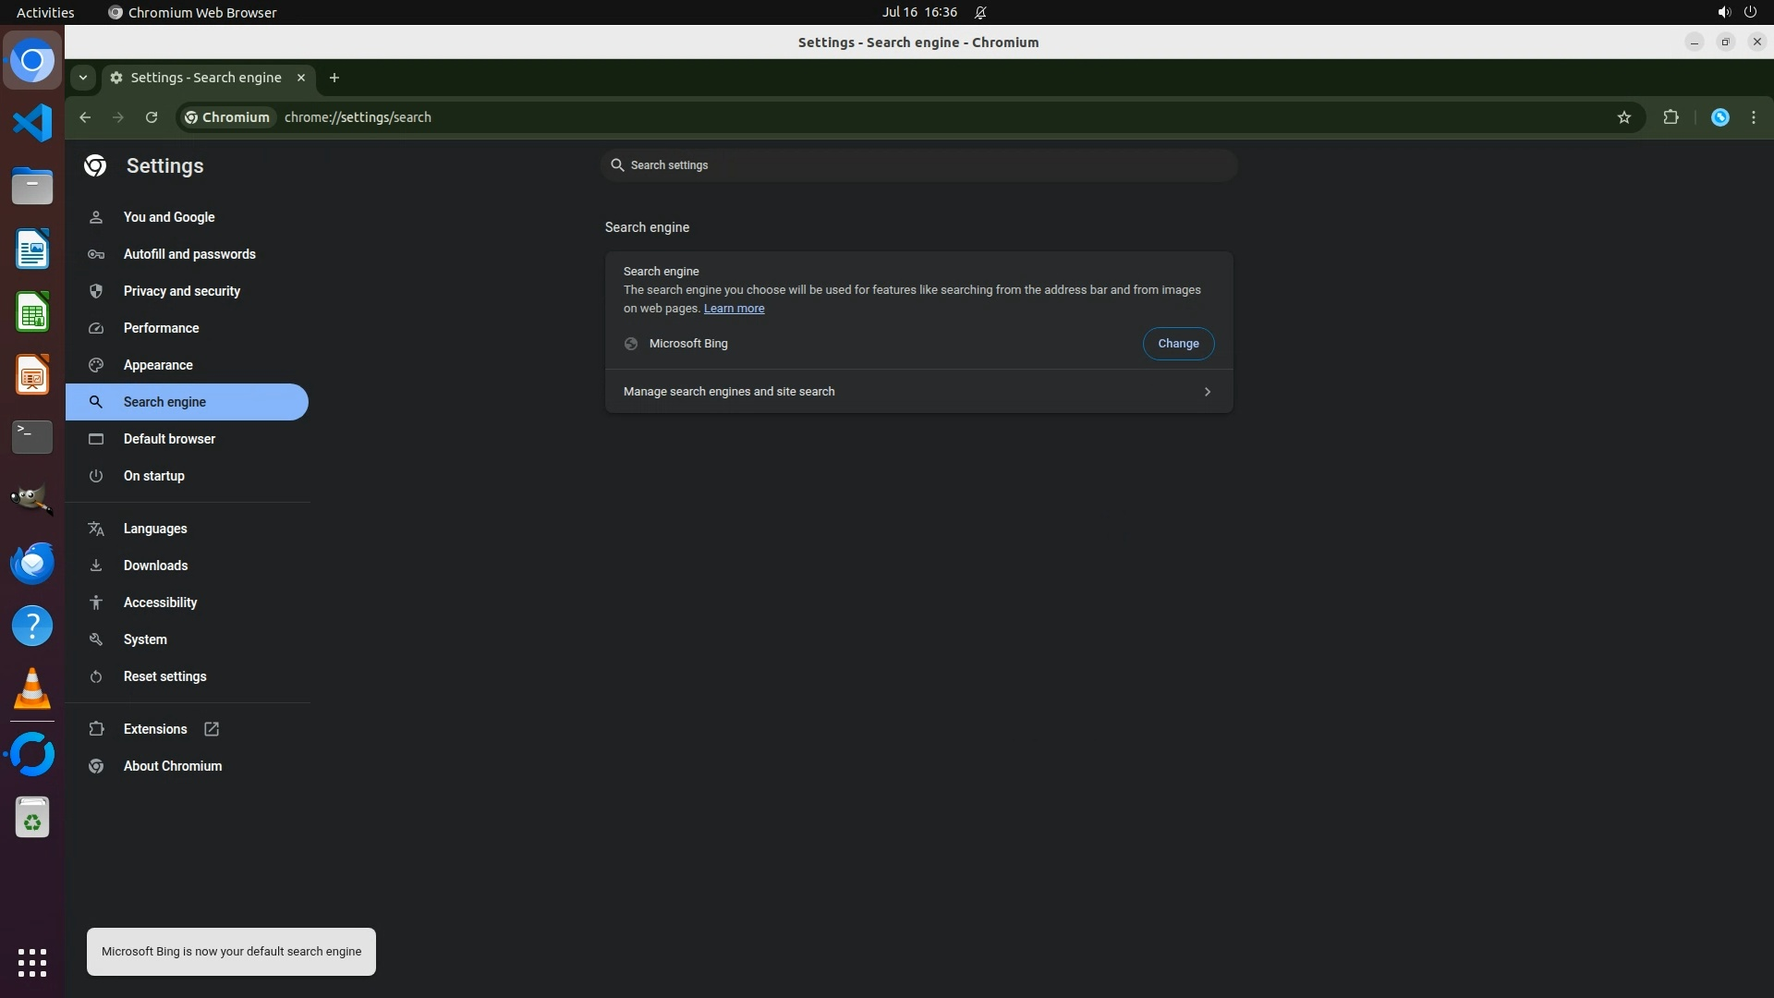Focus the Search settings field
The height and width of the screenshot is (998, 1774).
(919, 165)
